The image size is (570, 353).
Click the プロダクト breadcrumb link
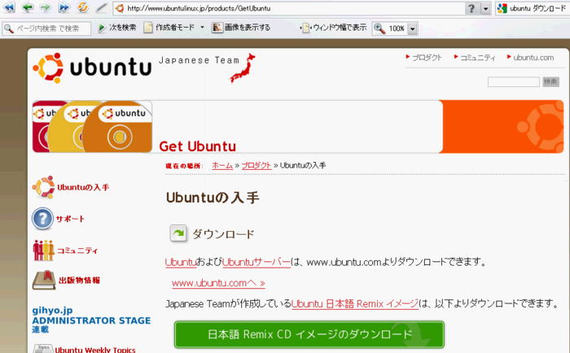click(256, 166)
